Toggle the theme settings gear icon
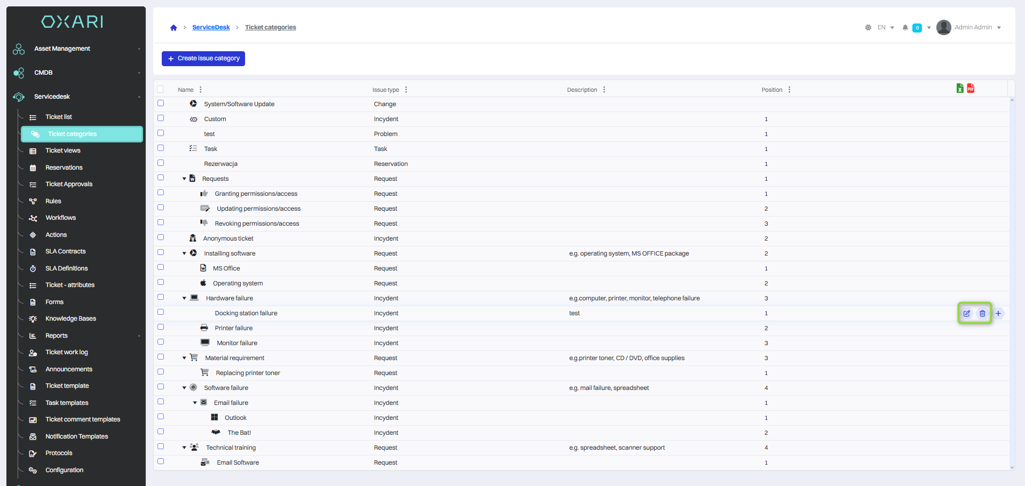Viewport: 1025px width, 486px height. (x=868, y=28)
